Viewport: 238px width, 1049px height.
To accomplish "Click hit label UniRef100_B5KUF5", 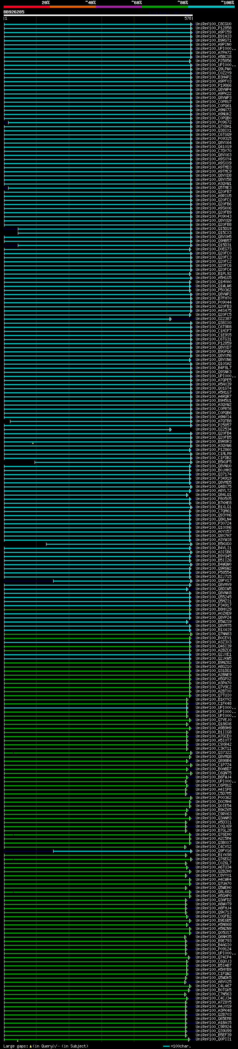I will click(x=213, y=462).
